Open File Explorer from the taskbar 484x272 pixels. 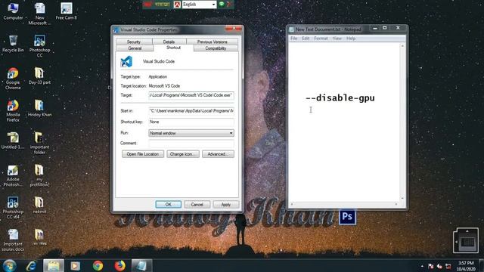click(x=54, y=265)
